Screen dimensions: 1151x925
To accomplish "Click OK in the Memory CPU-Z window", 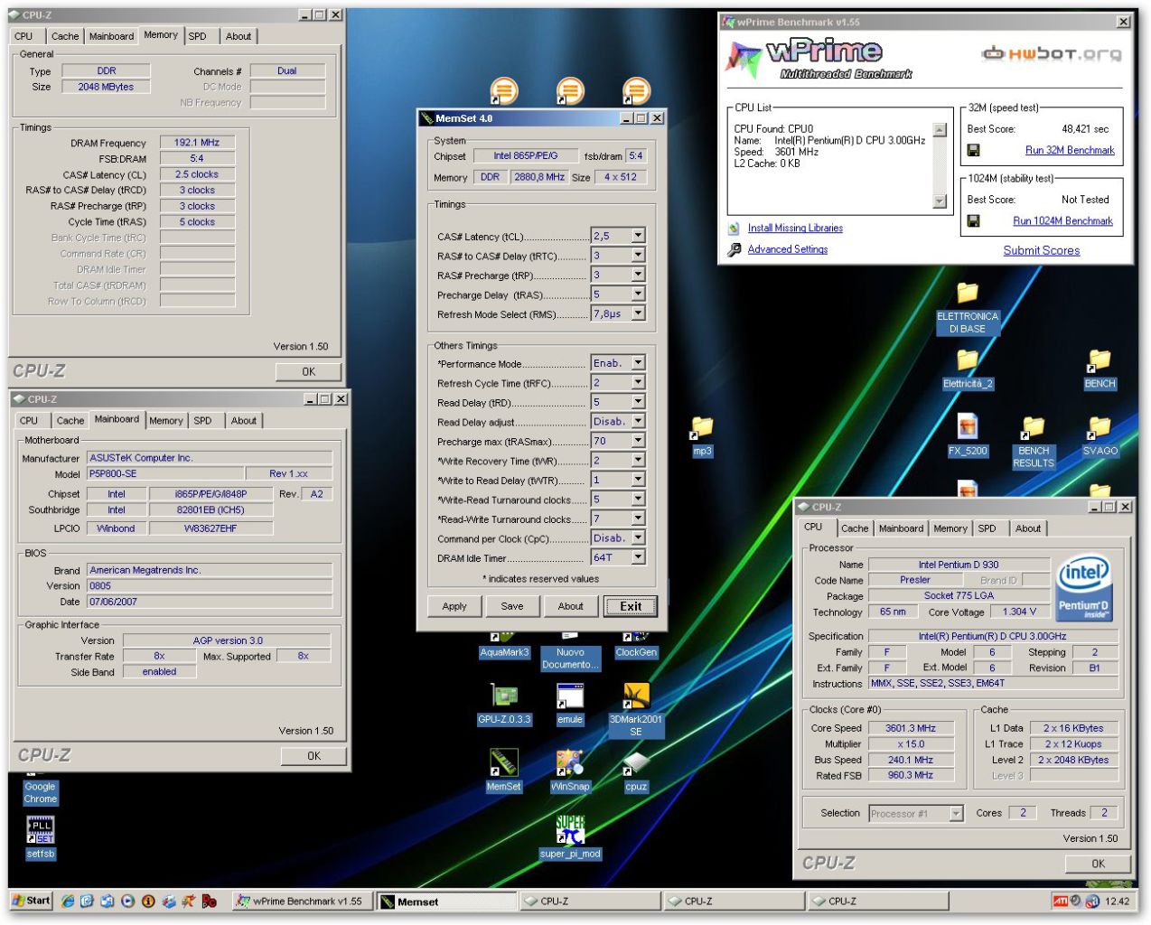I will coord(309,371).
